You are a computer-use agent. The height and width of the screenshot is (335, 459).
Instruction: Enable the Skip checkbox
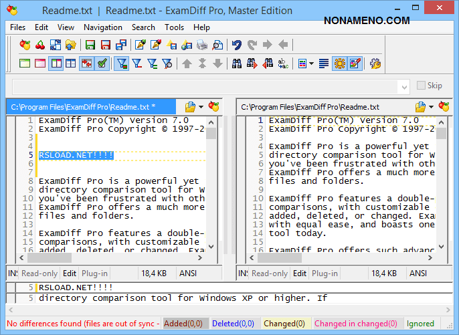(421, 86)
